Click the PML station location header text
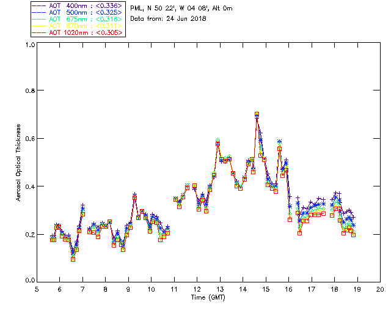The height and width of the screenshot is (313, 391). (x=181, y=9)
